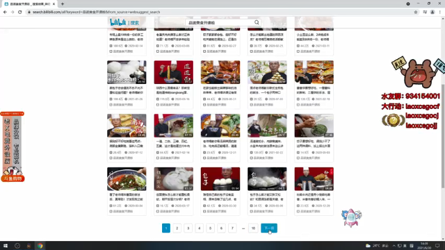
Task: Open the Chrome three-dot menu
Action: coord(440,12)
